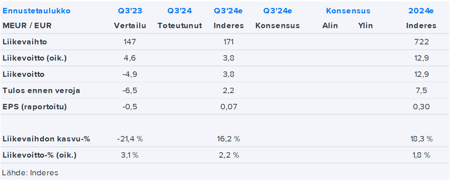Select the Liikevaihto row label
Viewport: 450px width, 180px height.
[25, 42]
